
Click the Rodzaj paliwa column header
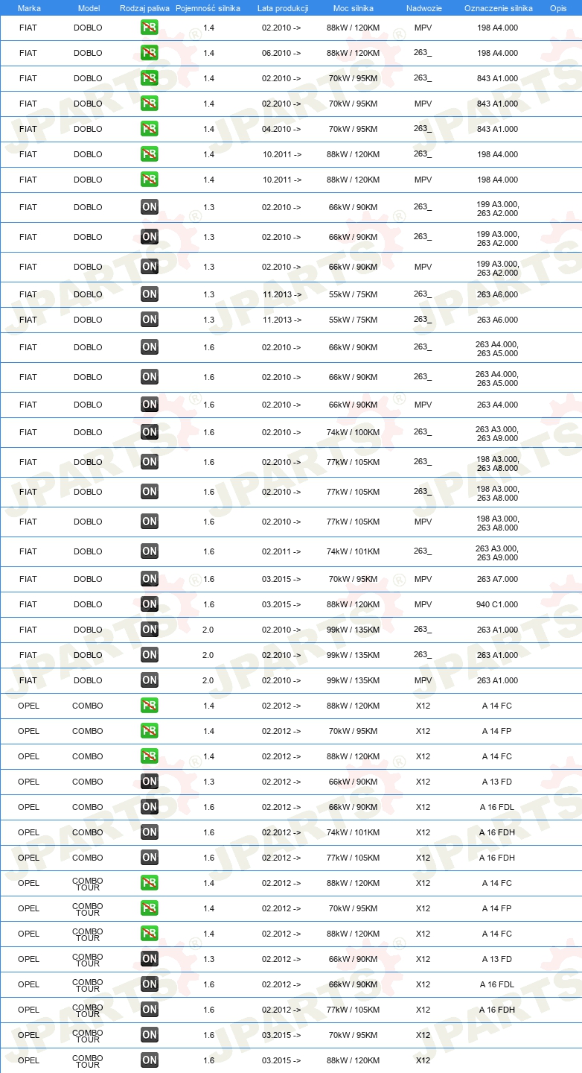point(144,8)
